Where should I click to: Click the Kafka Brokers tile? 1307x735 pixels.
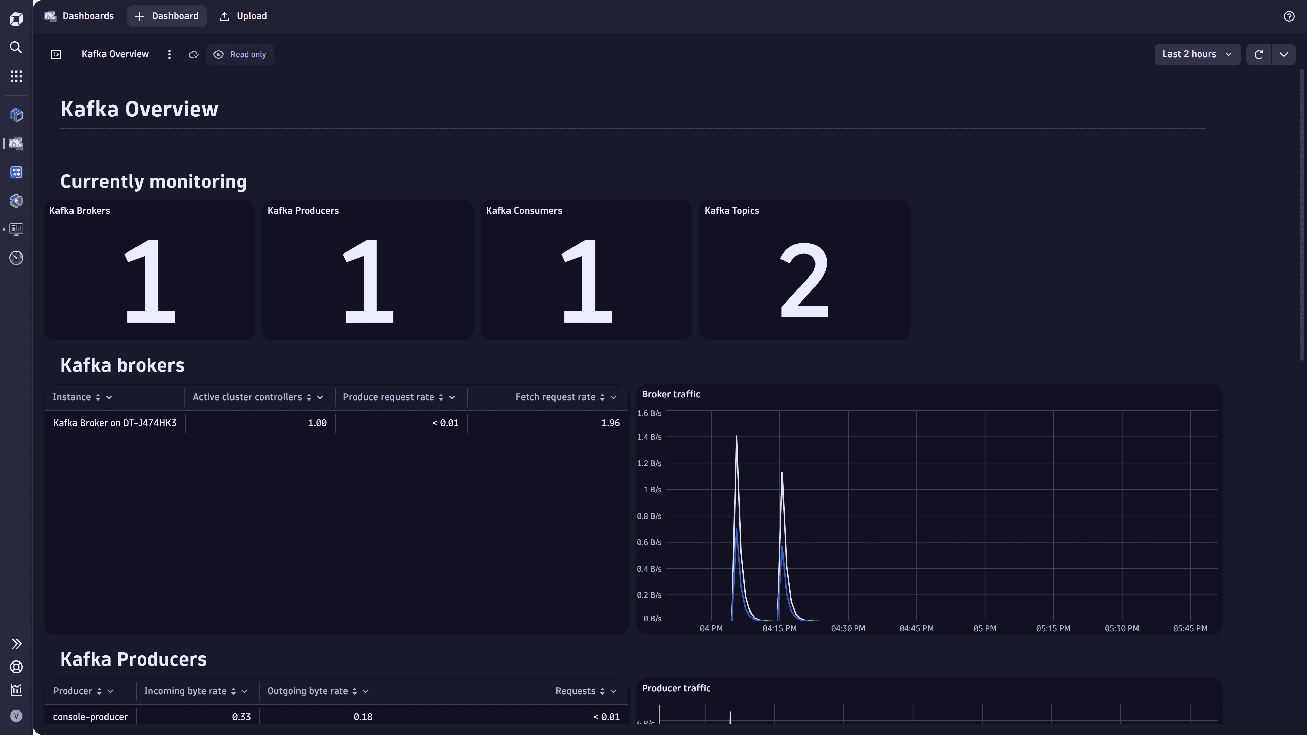[149, 270]
